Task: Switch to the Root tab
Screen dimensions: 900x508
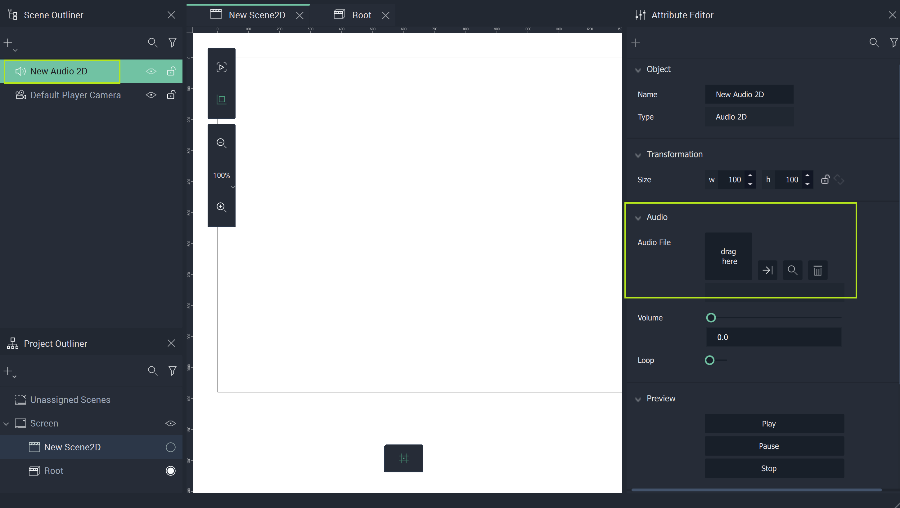Action: (361, 15)
